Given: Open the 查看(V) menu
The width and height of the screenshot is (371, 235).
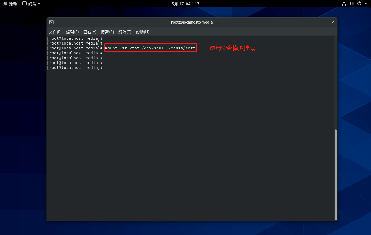Looking at the screenshot, I should (x=90, y=32).
